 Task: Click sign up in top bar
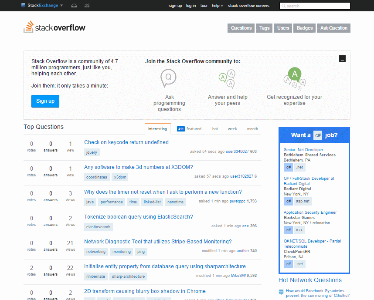(x=175, y=6)
